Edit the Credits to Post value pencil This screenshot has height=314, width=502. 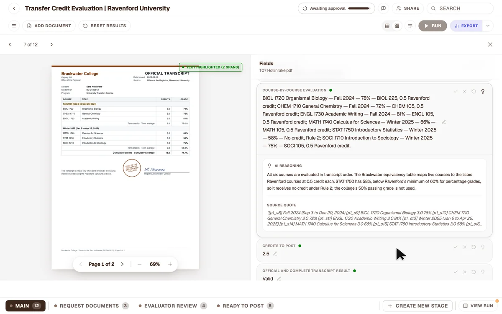click(275, 254)
